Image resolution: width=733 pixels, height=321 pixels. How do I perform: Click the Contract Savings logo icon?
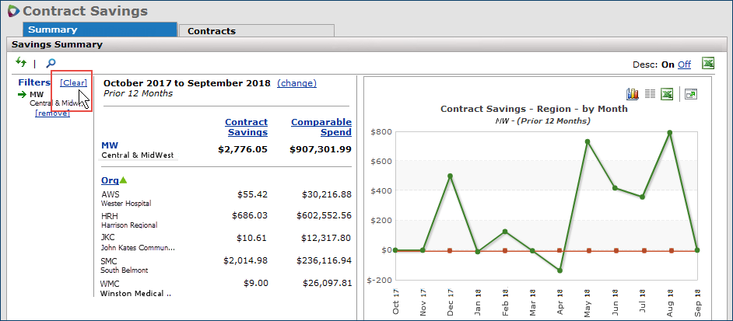click(x=12, y=11)
